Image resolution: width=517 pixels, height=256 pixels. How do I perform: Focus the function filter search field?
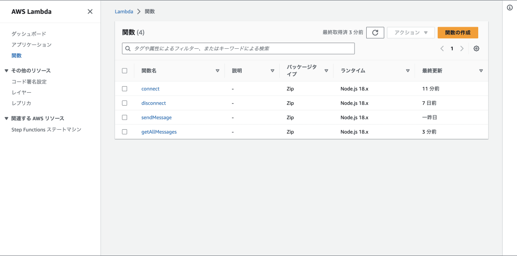[x=238, y=49]
